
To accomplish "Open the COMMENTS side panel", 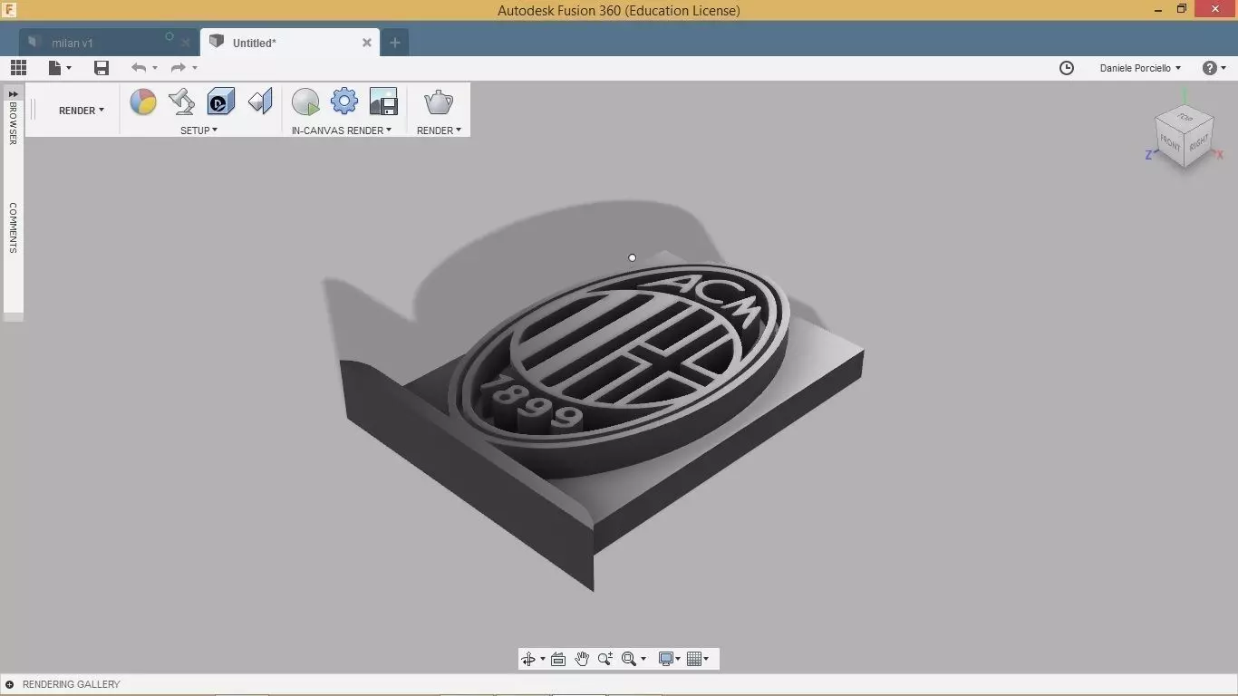I will click(13, 227).
